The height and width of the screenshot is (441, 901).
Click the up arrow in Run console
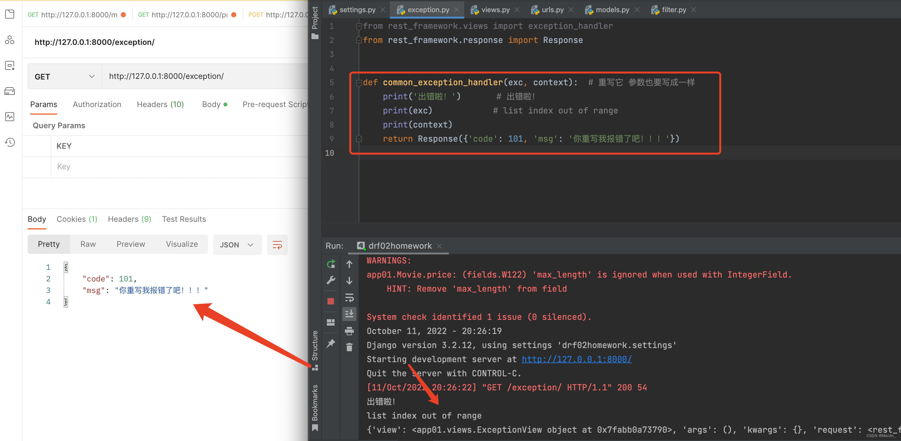coord(349,264)
